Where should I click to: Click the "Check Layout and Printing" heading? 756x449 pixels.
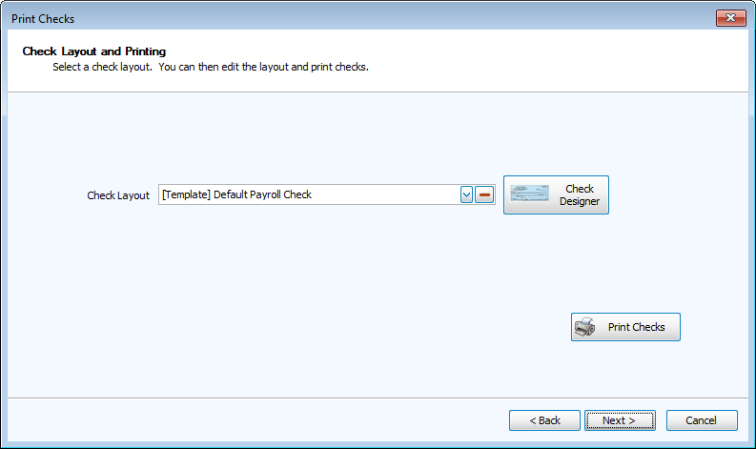(x=94, y=51)
